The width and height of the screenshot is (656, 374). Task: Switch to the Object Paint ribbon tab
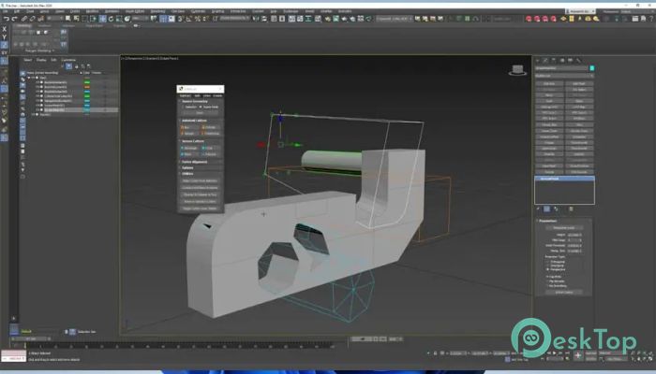[x=94, y=25]
